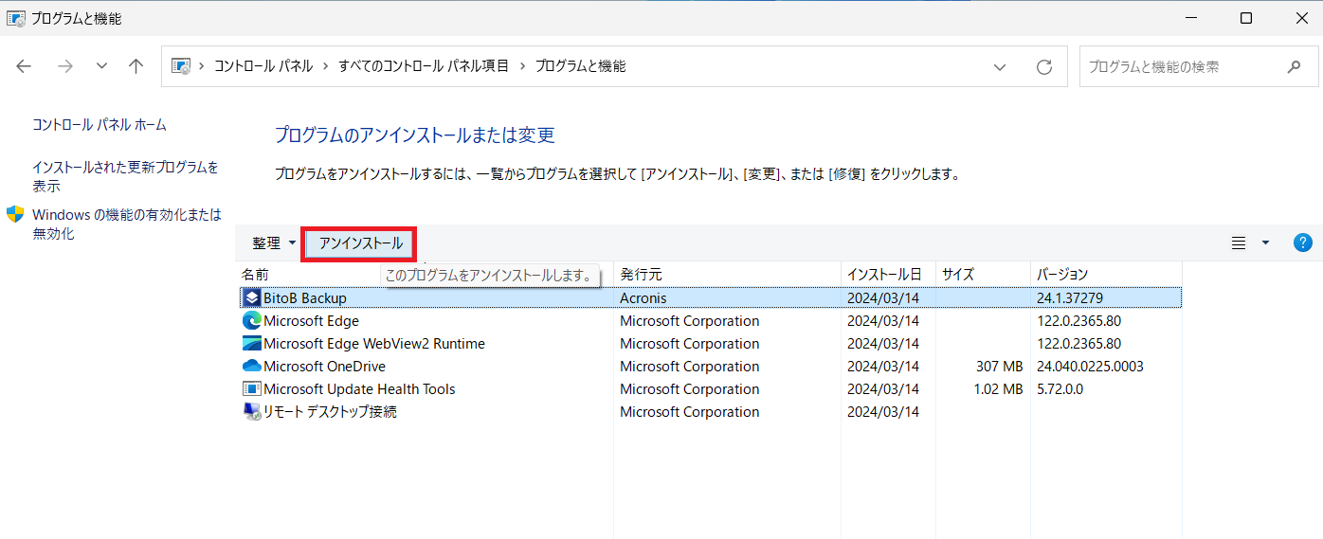Click コントロール パネル breadcrumb

click(x=263, y=66)
